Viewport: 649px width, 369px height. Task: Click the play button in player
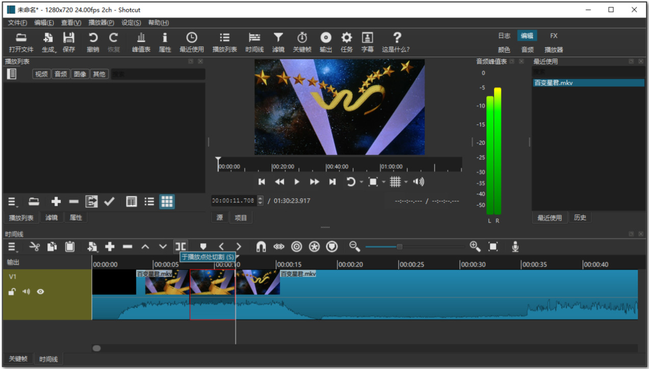297,182
